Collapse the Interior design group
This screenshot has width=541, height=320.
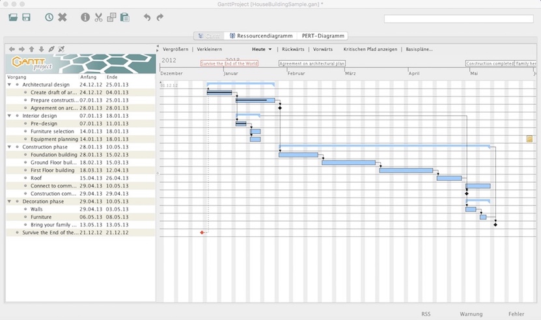9,116
